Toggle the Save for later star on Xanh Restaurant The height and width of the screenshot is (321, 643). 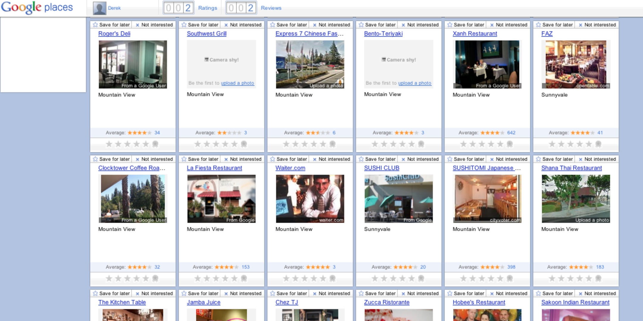click(450, 25)
